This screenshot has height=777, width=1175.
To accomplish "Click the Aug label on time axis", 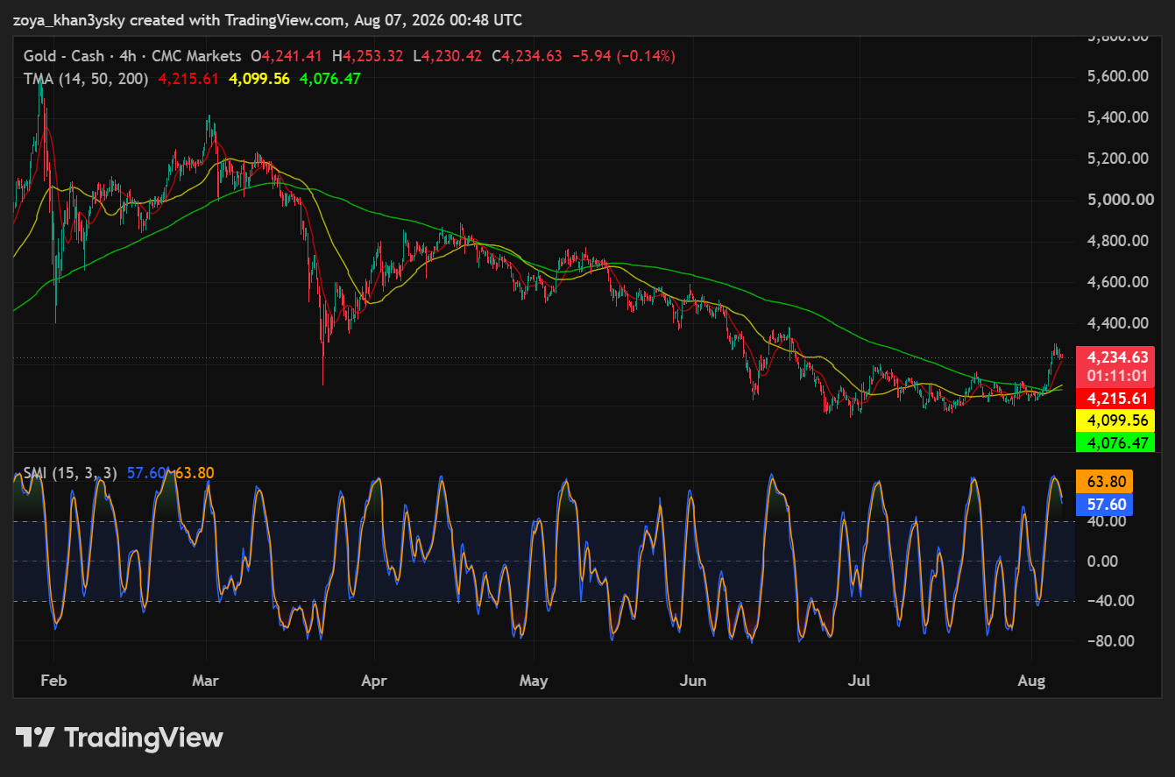I will click(x=1032, y=681).
